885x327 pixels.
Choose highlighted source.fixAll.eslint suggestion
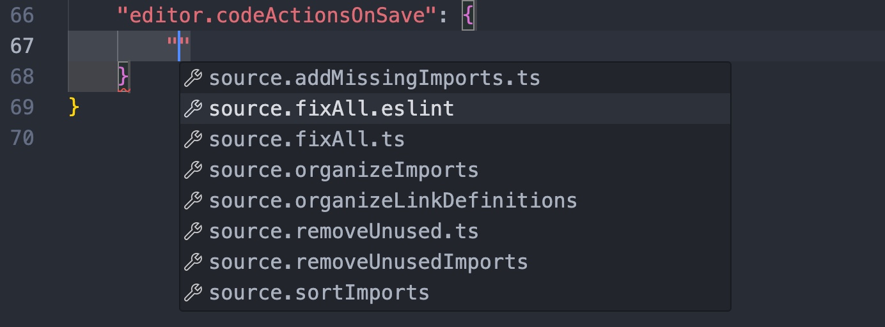[331, 109]
